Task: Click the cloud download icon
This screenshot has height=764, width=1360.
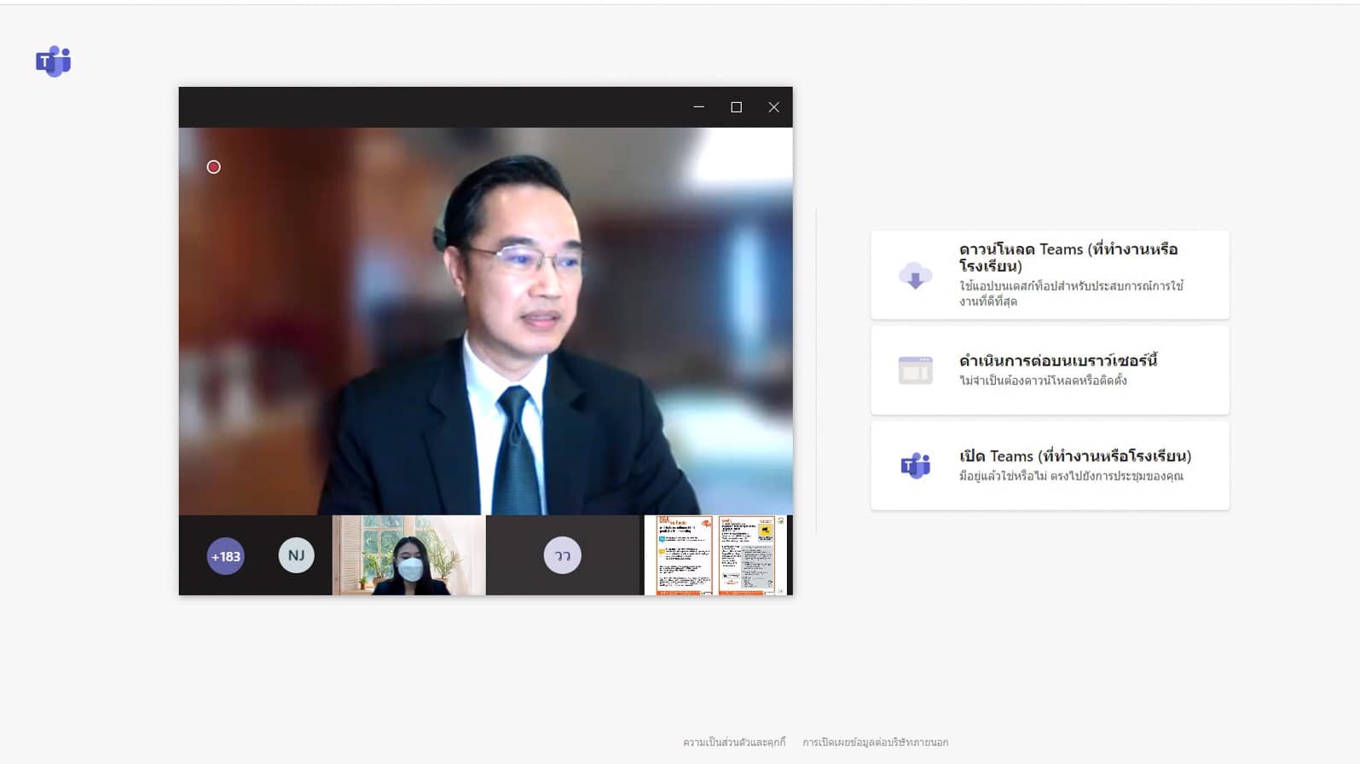Action: [x=915, y=276]
